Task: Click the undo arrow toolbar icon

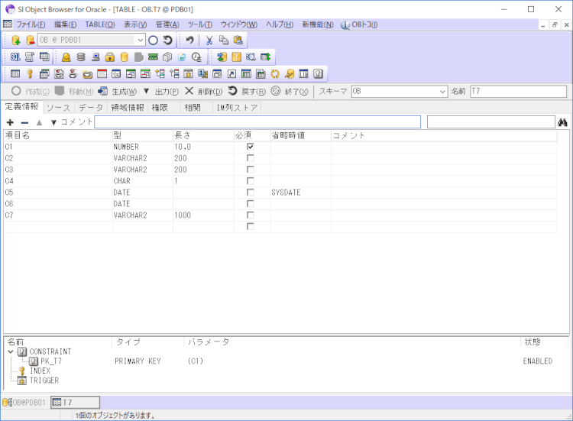Action: click(x=189, y=40)
